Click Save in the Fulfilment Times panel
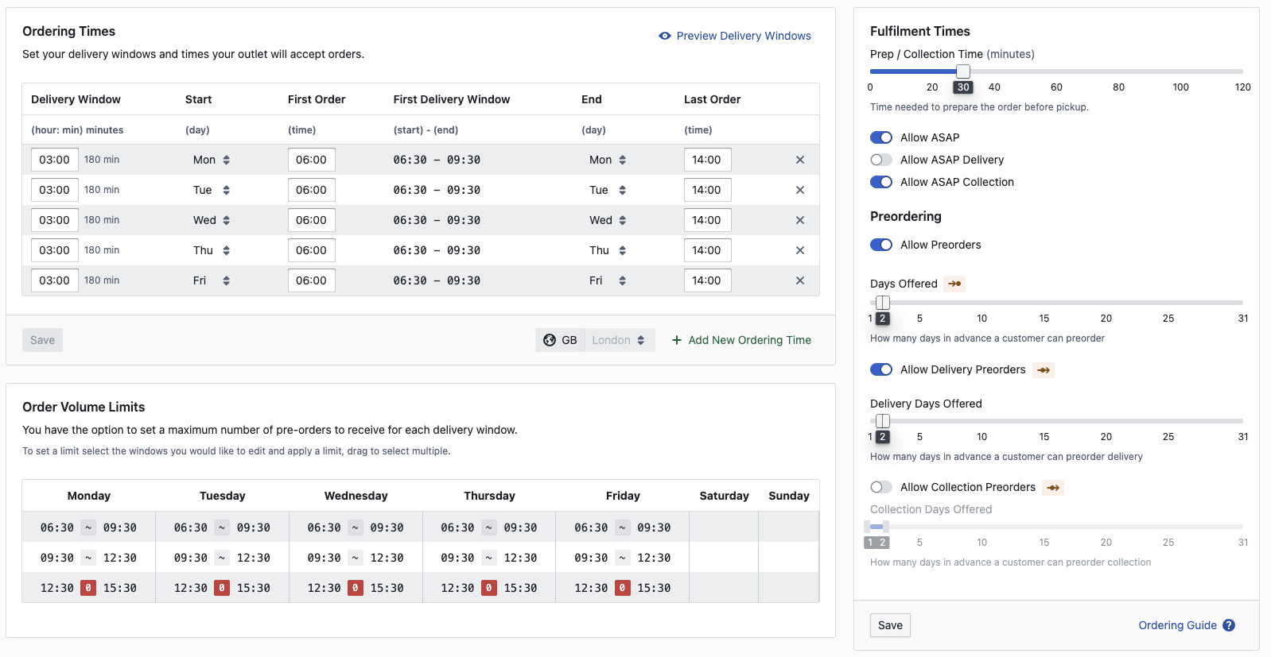This screenshot has height=657, width=1271. (x=890, y=625)
